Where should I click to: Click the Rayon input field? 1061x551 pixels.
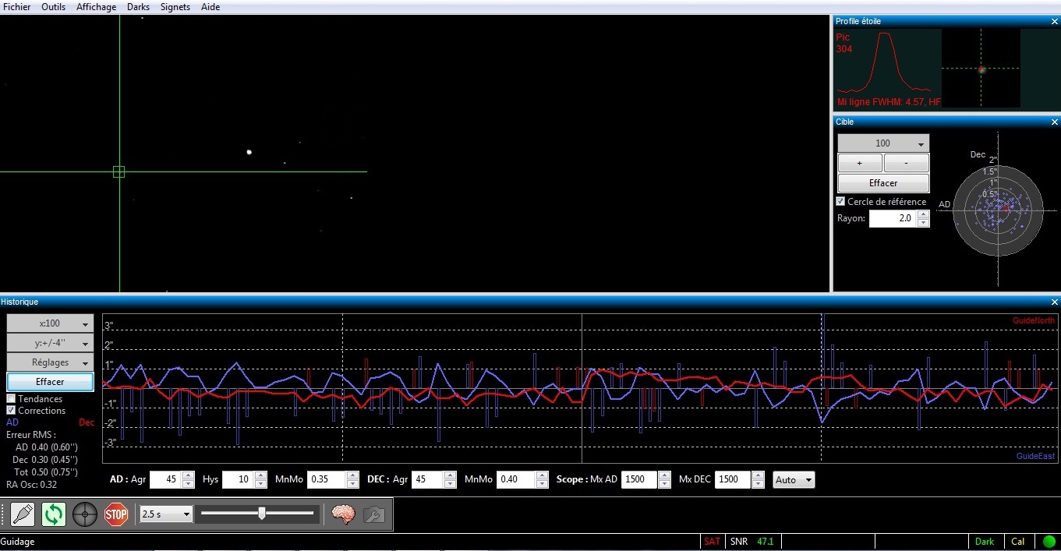pyautogui.click(x=892, y=218)
